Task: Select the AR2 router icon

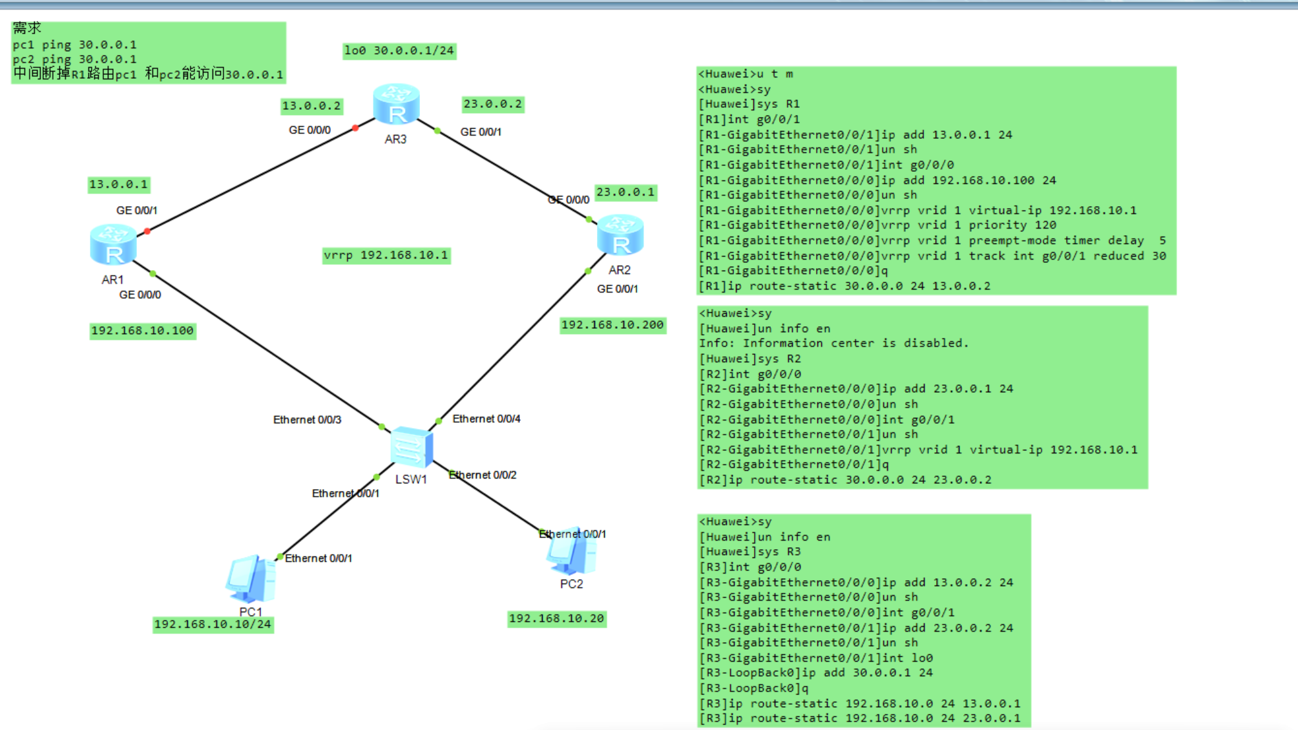Action: coord(620,235)
